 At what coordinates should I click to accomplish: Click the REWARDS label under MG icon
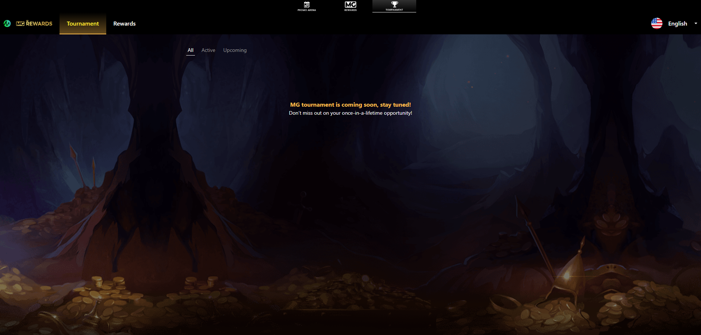350,10
